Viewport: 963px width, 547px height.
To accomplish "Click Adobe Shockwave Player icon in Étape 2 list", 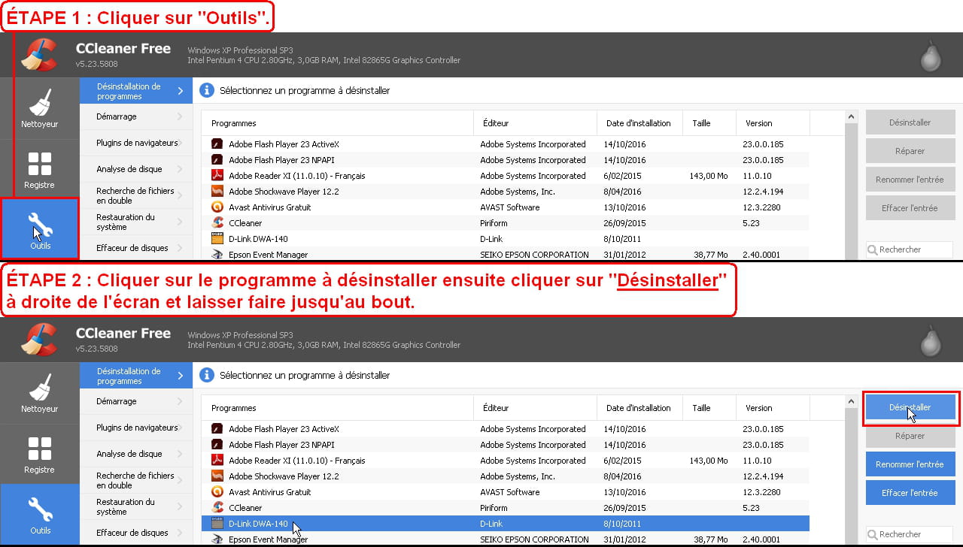I will click(217, 476).
